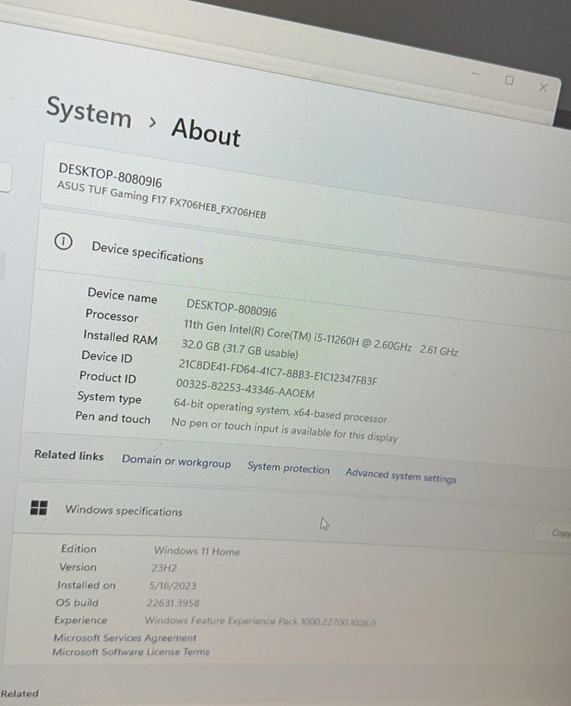The image size is (571, 706).
Task: Click the Installed RAM label
Action: (x=120, y=337)
